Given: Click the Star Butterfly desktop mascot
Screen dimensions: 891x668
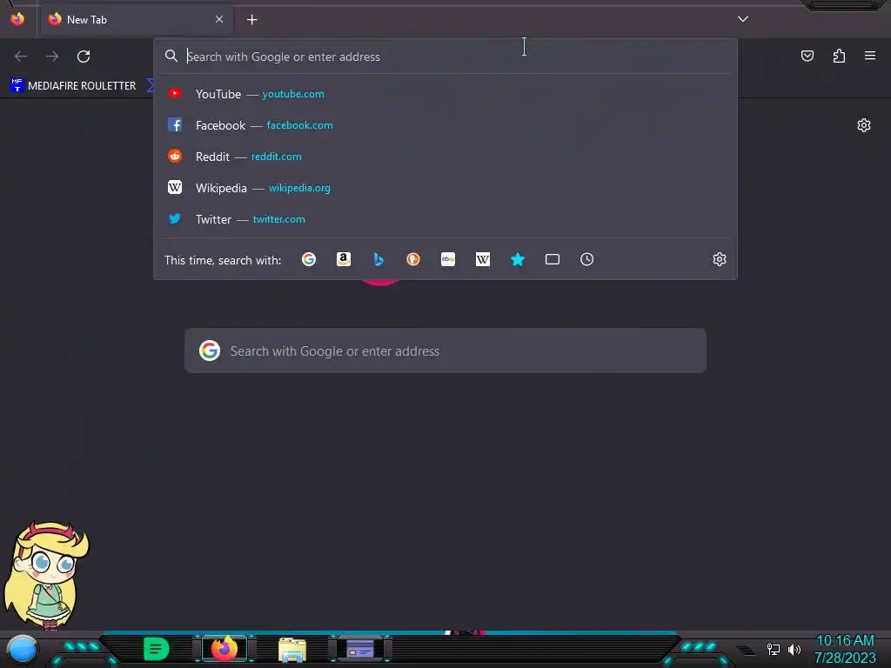Looking at the screenshot, I should pos(47,576).
